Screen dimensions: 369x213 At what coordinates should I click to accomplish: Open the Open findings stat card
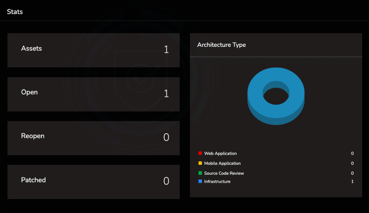(x=93, y=94)
